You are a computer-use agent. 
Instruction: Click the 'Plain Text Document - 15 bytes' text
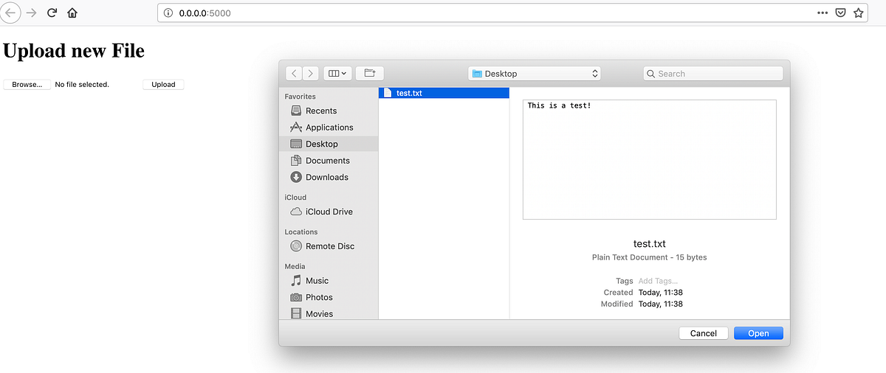[x=650, y=257]
